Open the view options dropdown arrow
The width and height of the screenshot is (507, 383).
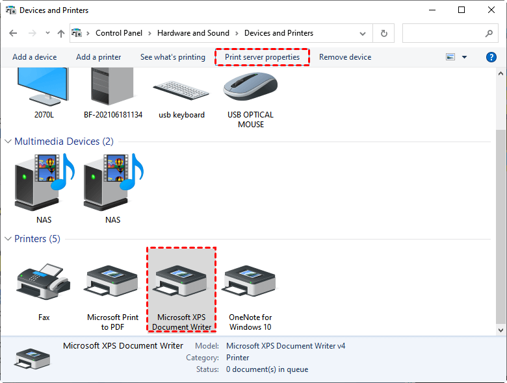(x=464, y=57)
